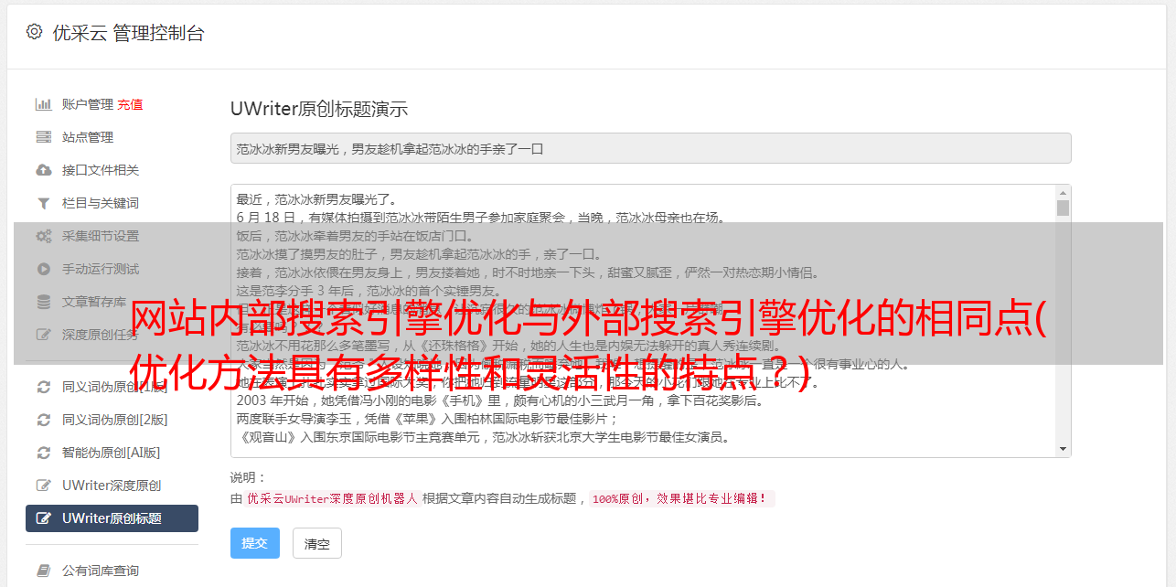Click the 清空 button
The height and width of the screenshot is (587, 1176).
pyautogui.click(x=317, y=543)
